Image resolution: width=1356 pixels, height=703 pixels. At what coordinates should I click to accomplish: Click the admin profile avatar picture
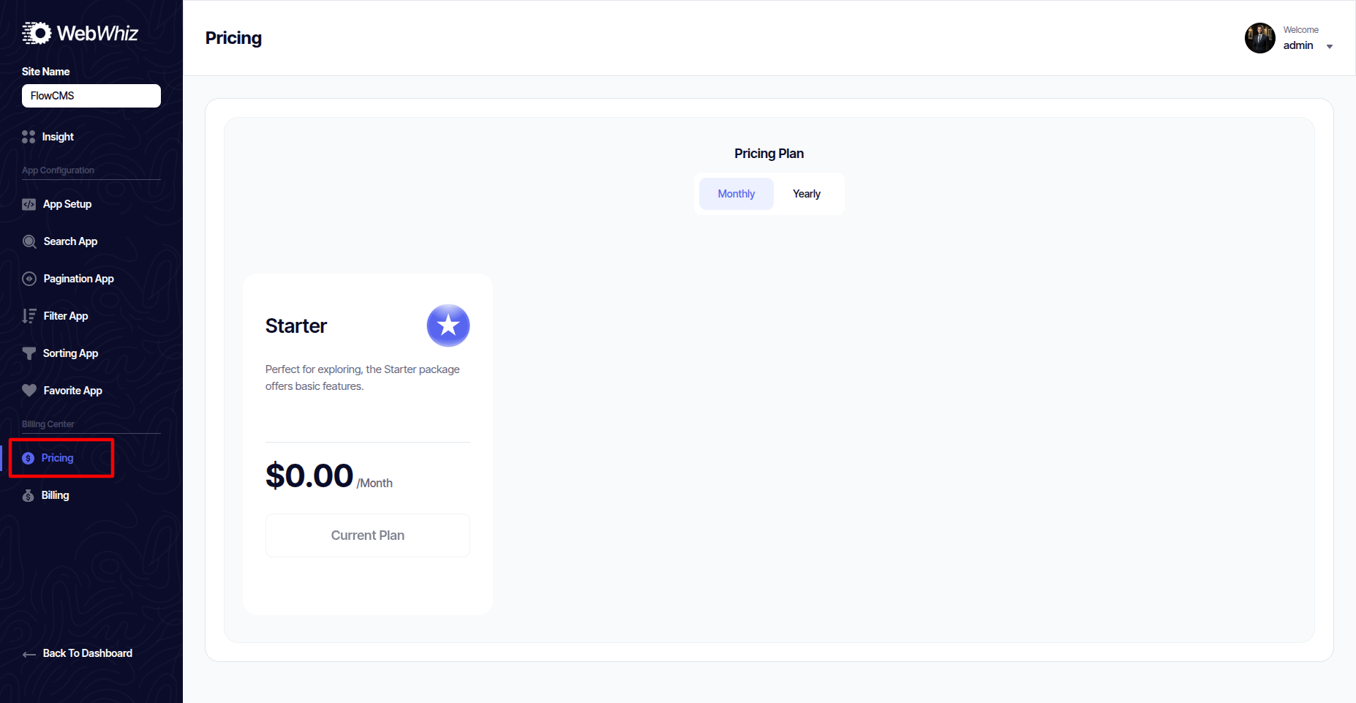(x=1259, y=38)
